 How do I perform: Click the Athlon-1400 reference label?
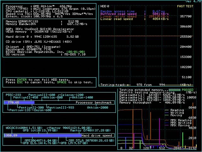point(82,98)
